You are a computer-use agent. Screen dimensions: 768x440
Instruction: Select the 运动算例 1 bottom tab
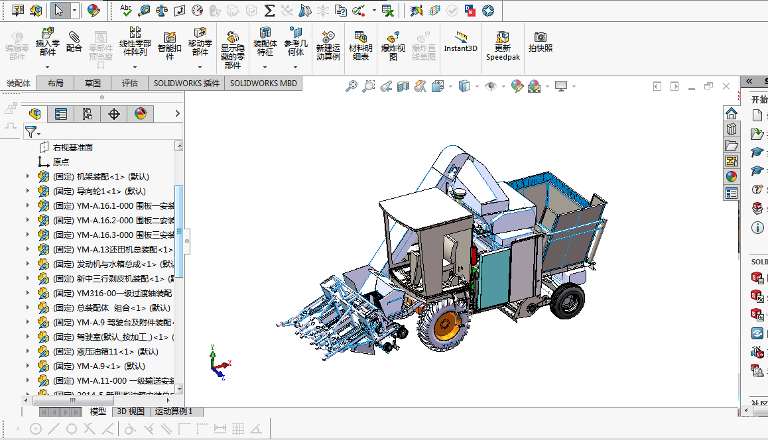click(x=174, y=412)
